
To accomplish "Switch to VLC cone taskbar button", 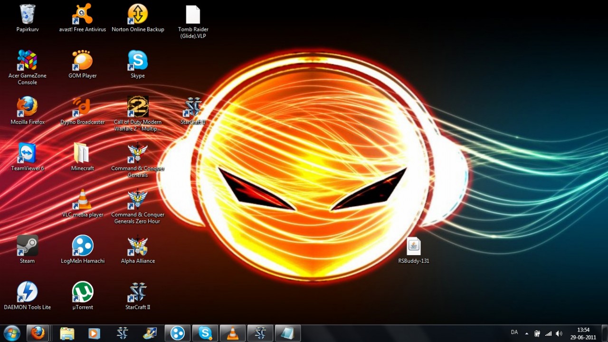I will pos(233,333).
